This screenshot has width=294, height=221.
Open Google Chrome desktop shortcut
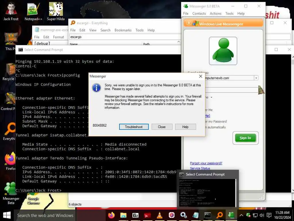pyautogui.click(x=33, y=199)
